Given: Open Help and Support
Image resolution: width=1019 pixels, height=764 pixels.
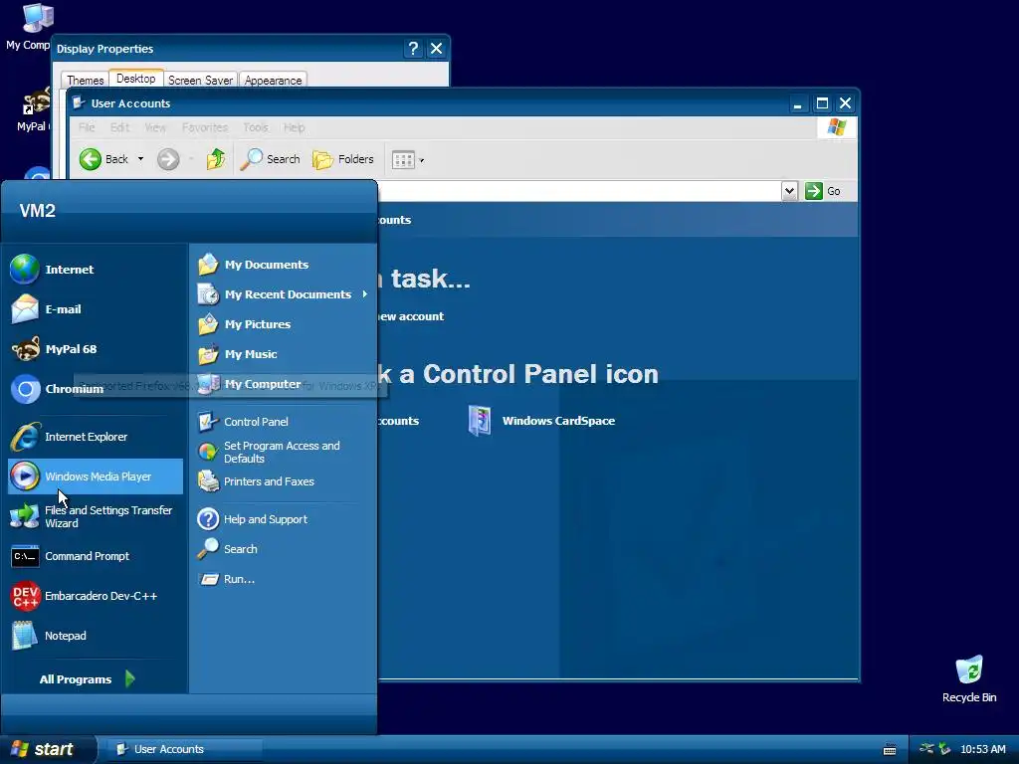Looking at the screenshot, I should pyautogui.click(x=283, y=519).
